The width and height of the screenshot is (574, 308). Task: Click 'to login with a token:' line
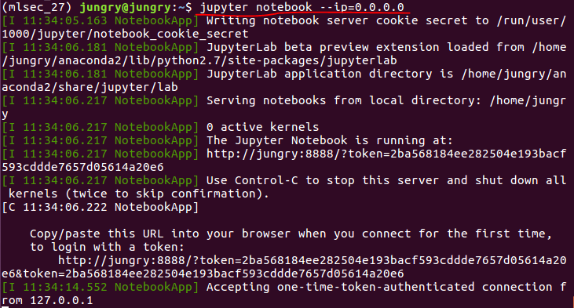(108, 247)
